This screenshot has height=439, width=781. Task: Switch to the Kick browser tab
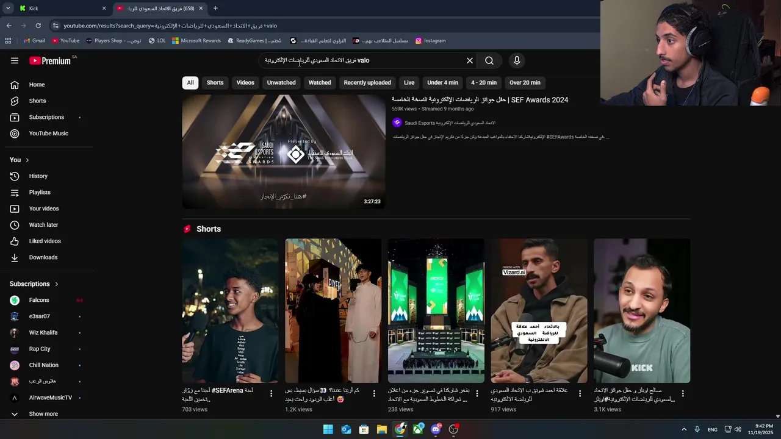[x=62, y=8]
